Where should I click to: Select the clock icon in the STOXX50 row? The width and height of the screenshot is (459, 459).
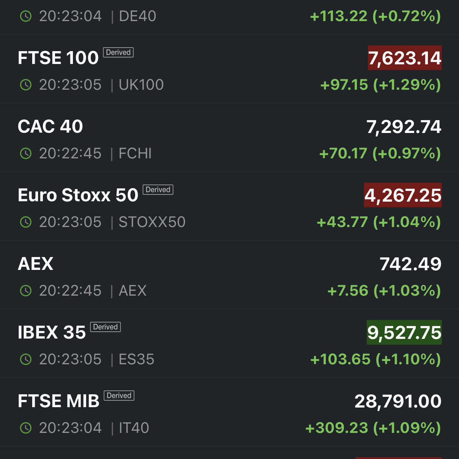pyautogui.click(x=26, y=222)
